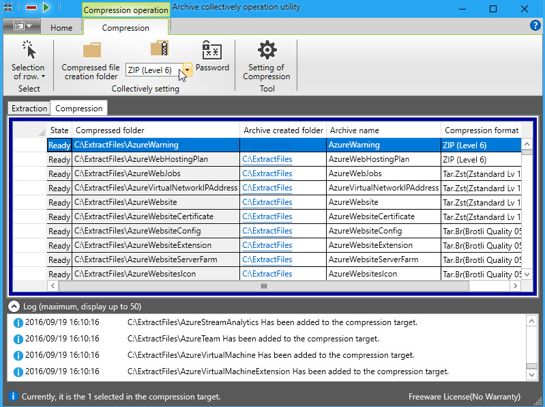Open the file menu dropdown button

coord(22,26)
